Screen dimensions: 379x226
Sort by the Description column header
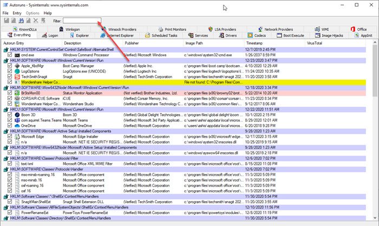coord(93,43)
